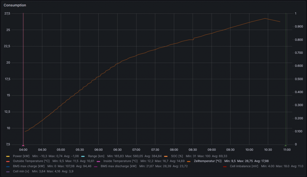This screenshot has width=307, height=177.
Task: Click the Outside Temperature series color icon
Action: click(8, 161)
